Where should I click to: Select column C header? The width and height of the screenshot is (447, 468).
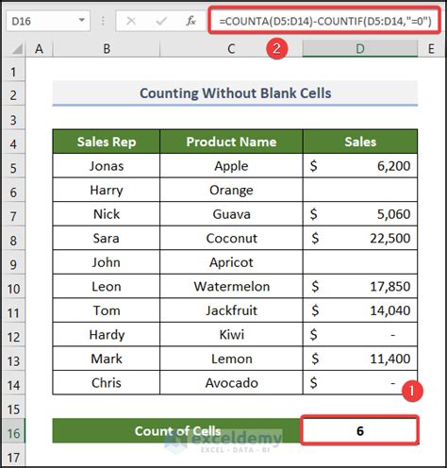click(x=231, y=49)
